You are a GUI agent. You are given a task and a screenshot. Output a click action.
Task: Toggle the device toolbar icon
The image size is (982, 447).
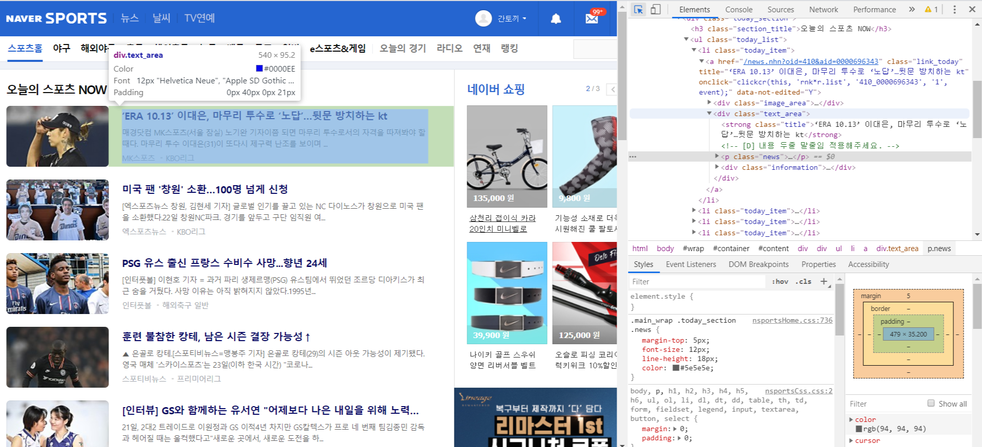656,9
